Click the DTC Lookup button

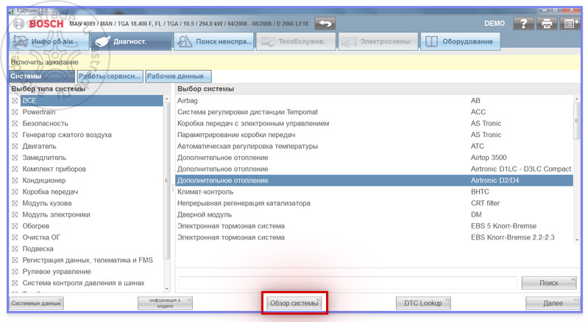[x=423, y=304]
